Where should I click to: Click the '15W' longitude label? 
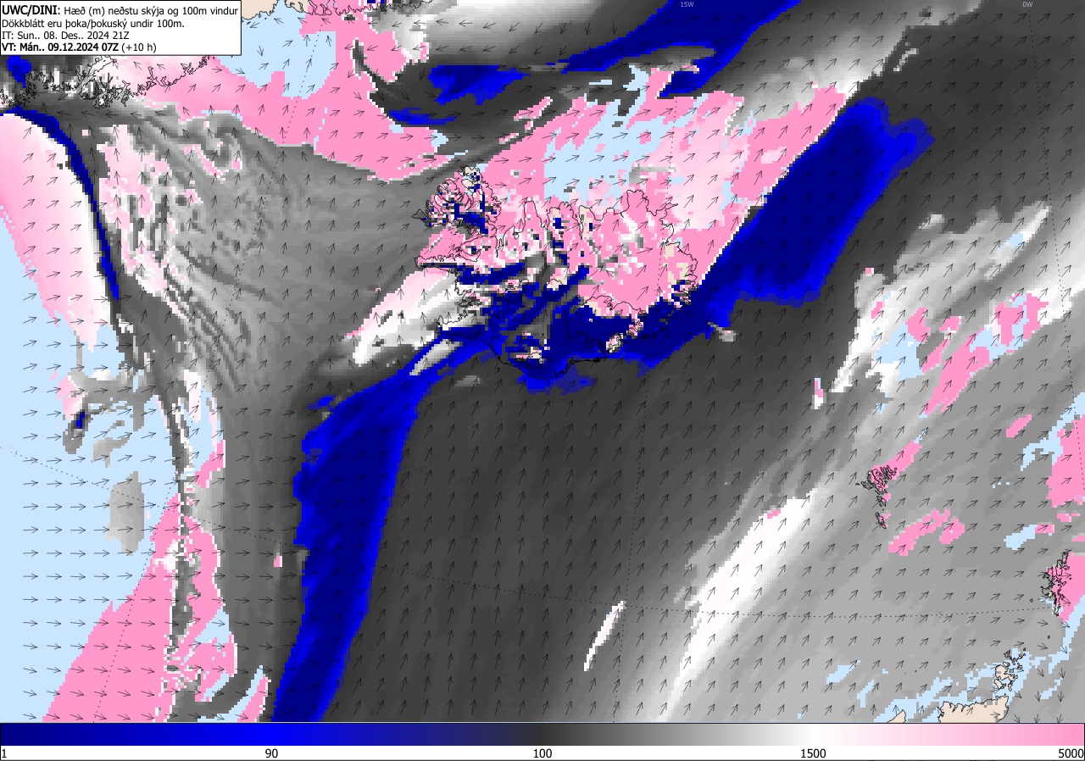[687, 4]
